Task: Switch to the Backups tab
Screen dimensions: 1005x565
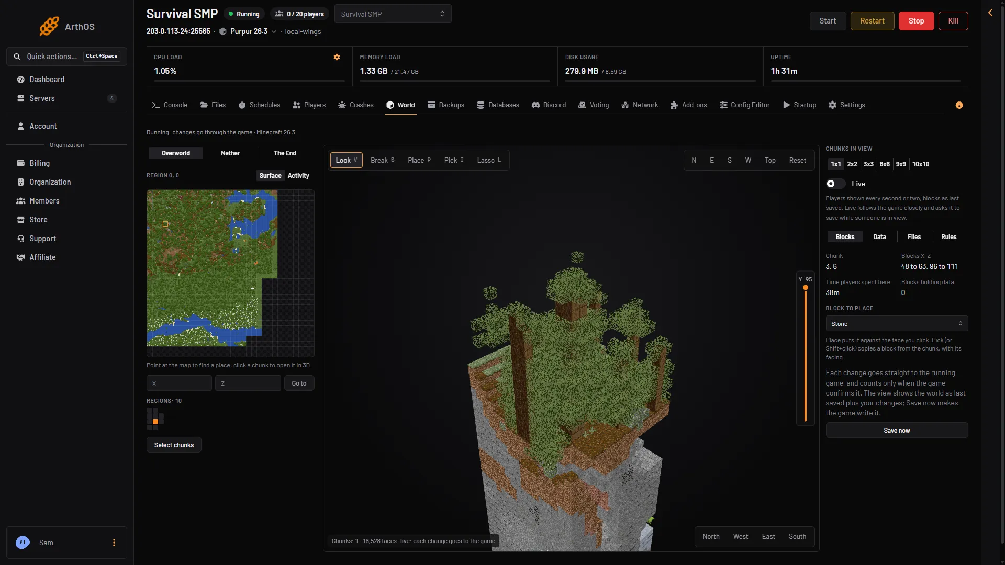Action: pyautogui.click(x=446, y=105)
